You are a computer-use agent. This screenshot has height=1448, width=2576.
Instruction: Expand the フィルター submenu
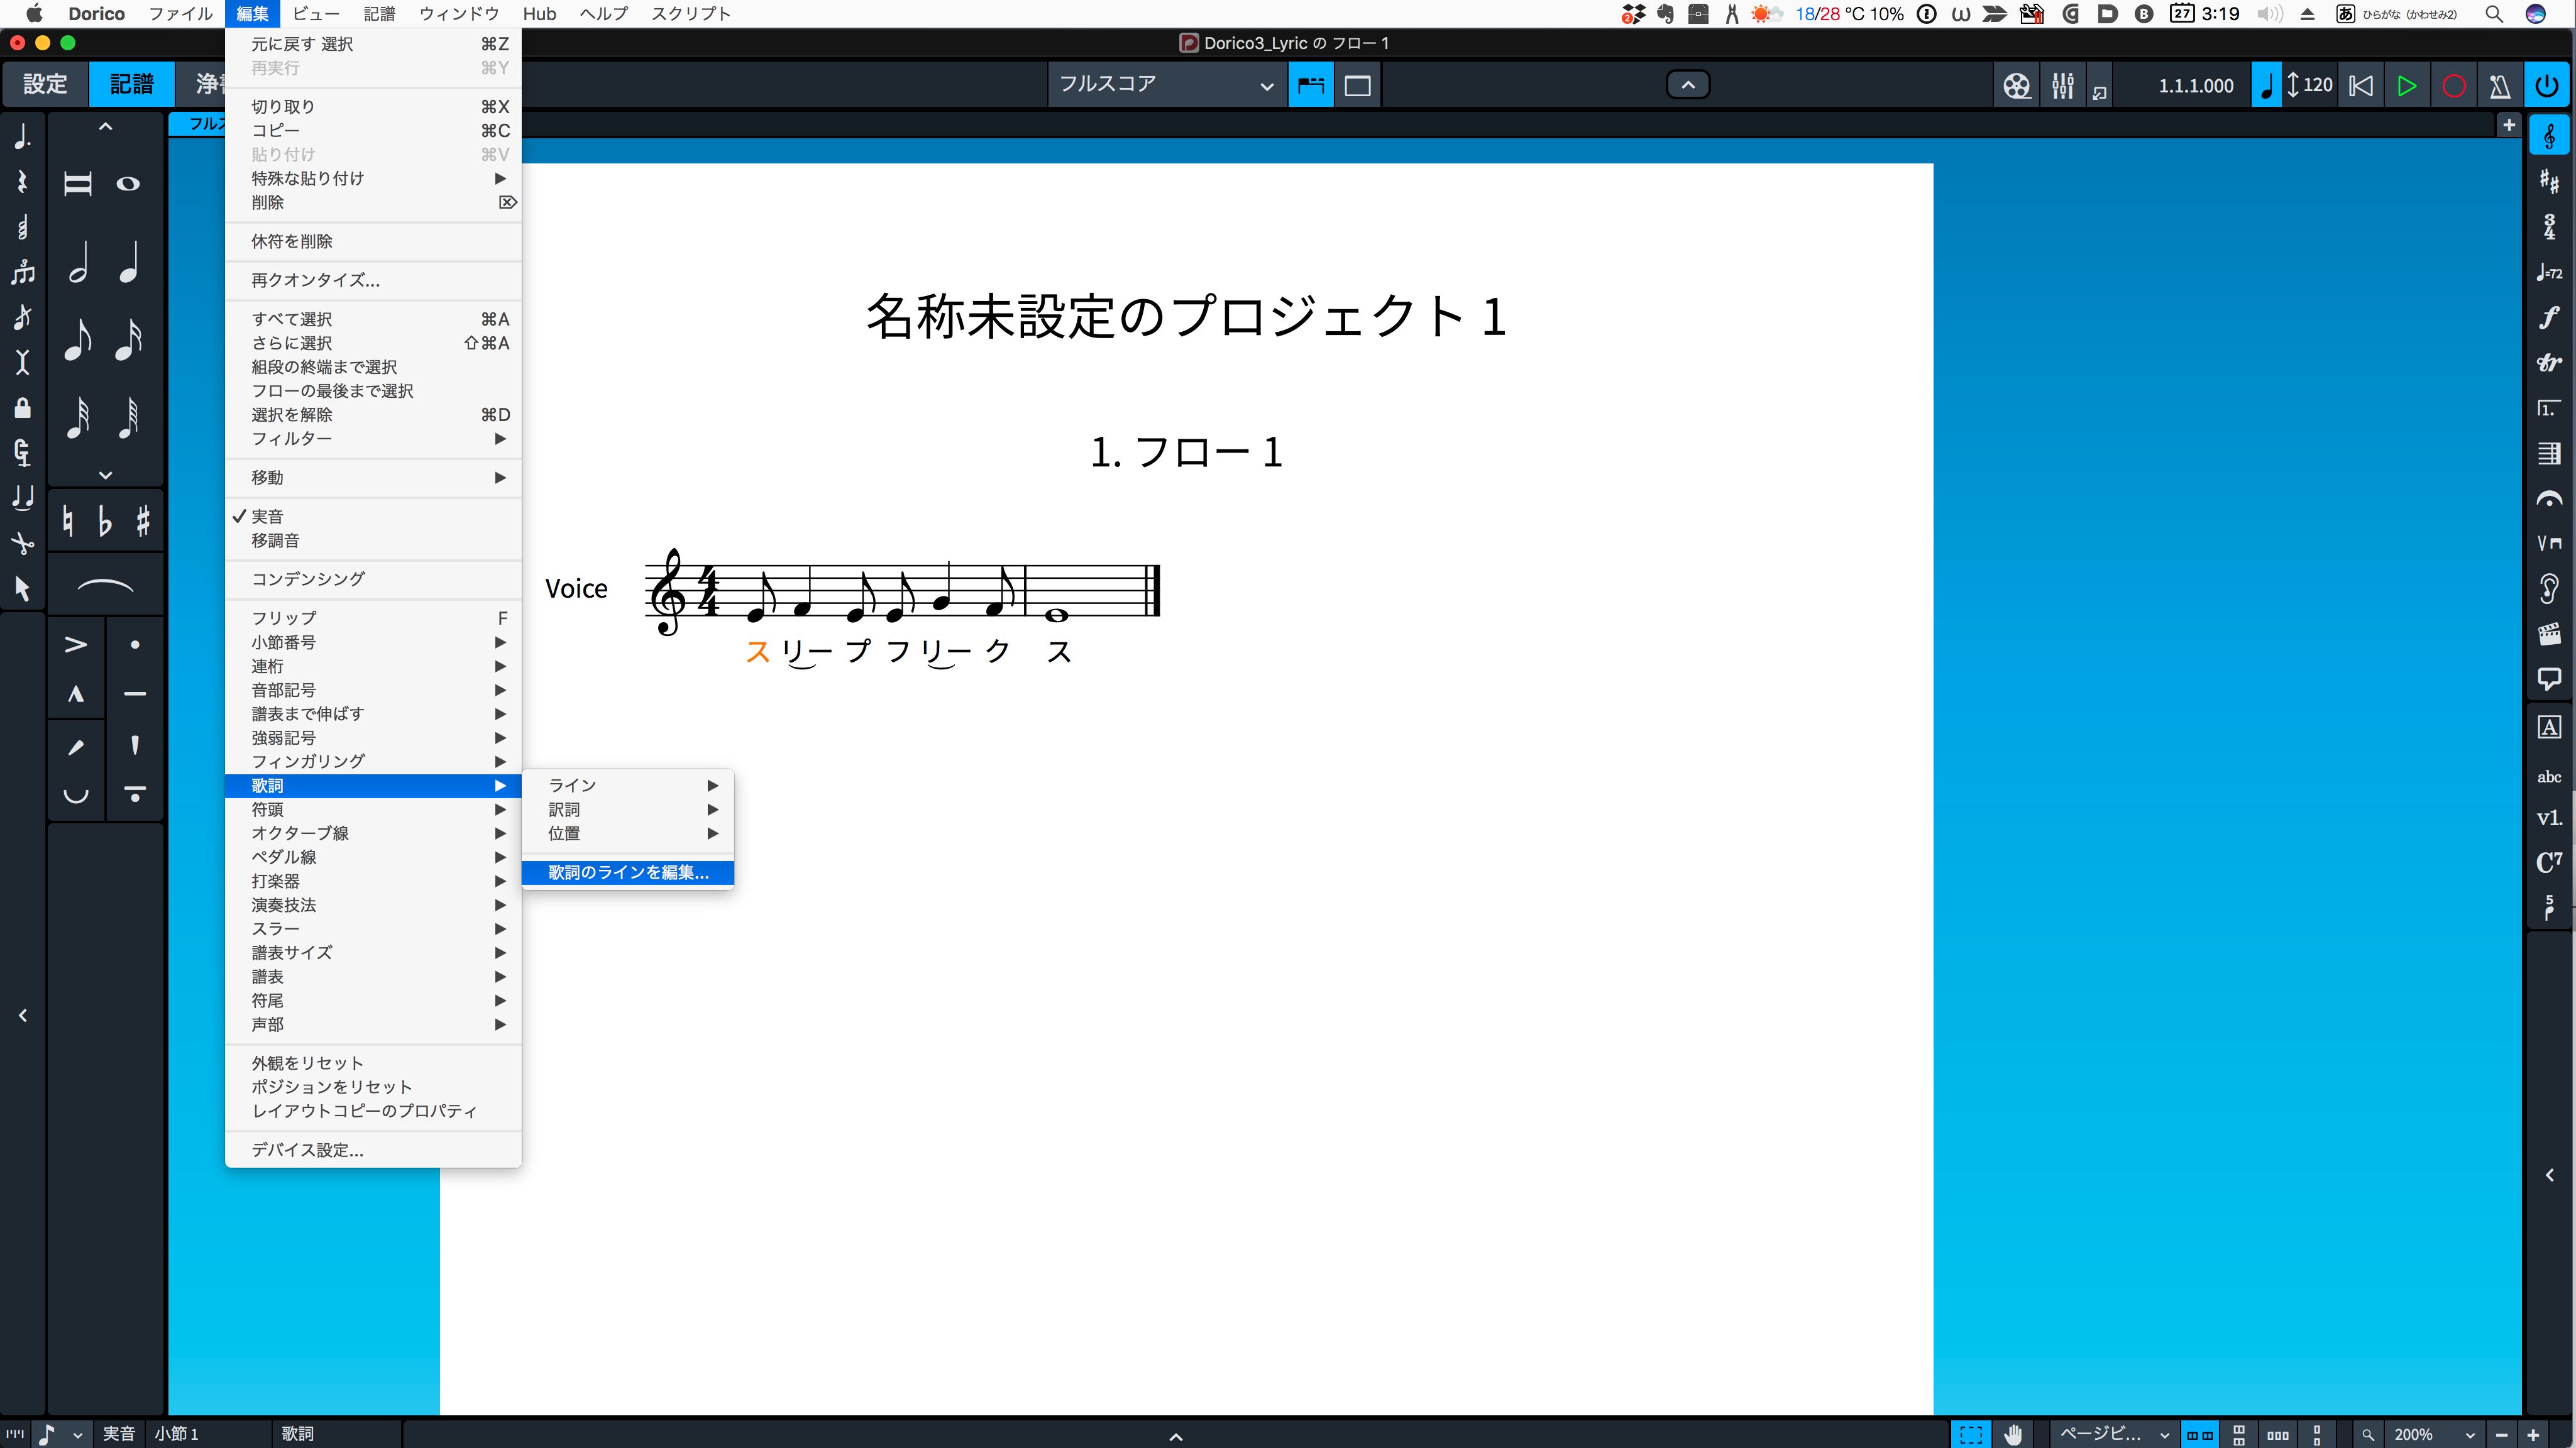pos(373,438)
